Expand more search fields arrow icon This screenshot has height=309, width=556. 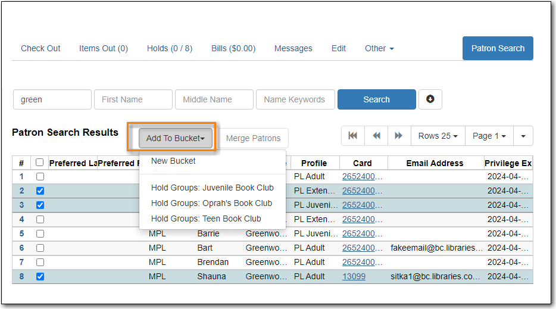[x=430, y=99]
